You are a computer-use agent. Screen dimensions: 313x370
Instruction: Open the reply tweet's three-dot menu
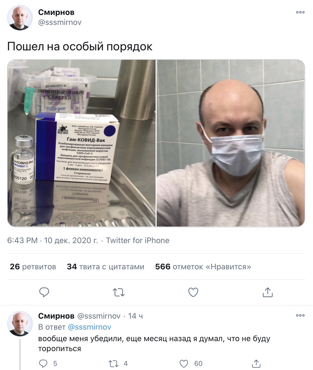tap(300, 315)
